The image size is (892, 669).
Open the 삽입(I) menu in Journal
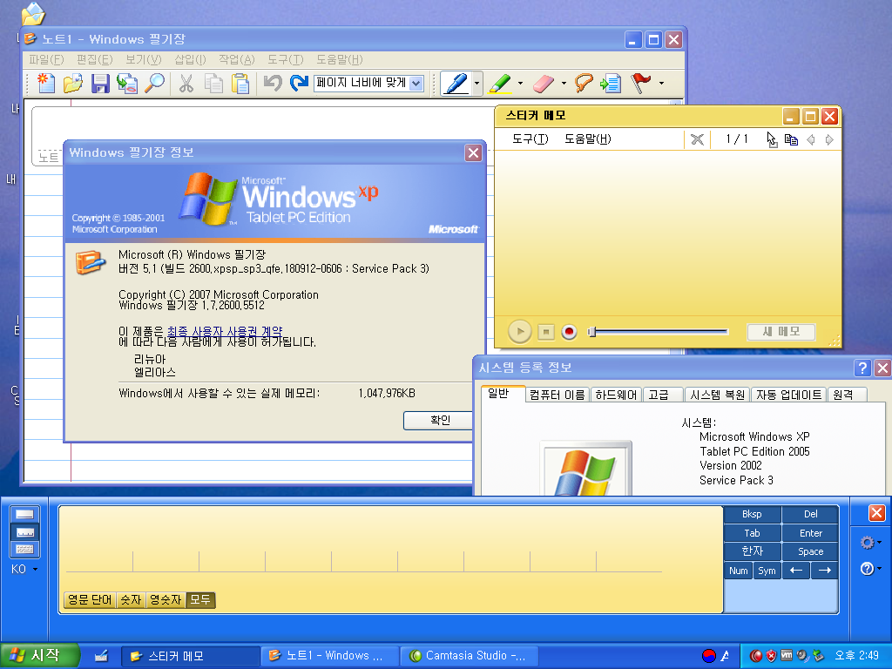(190, 59)
